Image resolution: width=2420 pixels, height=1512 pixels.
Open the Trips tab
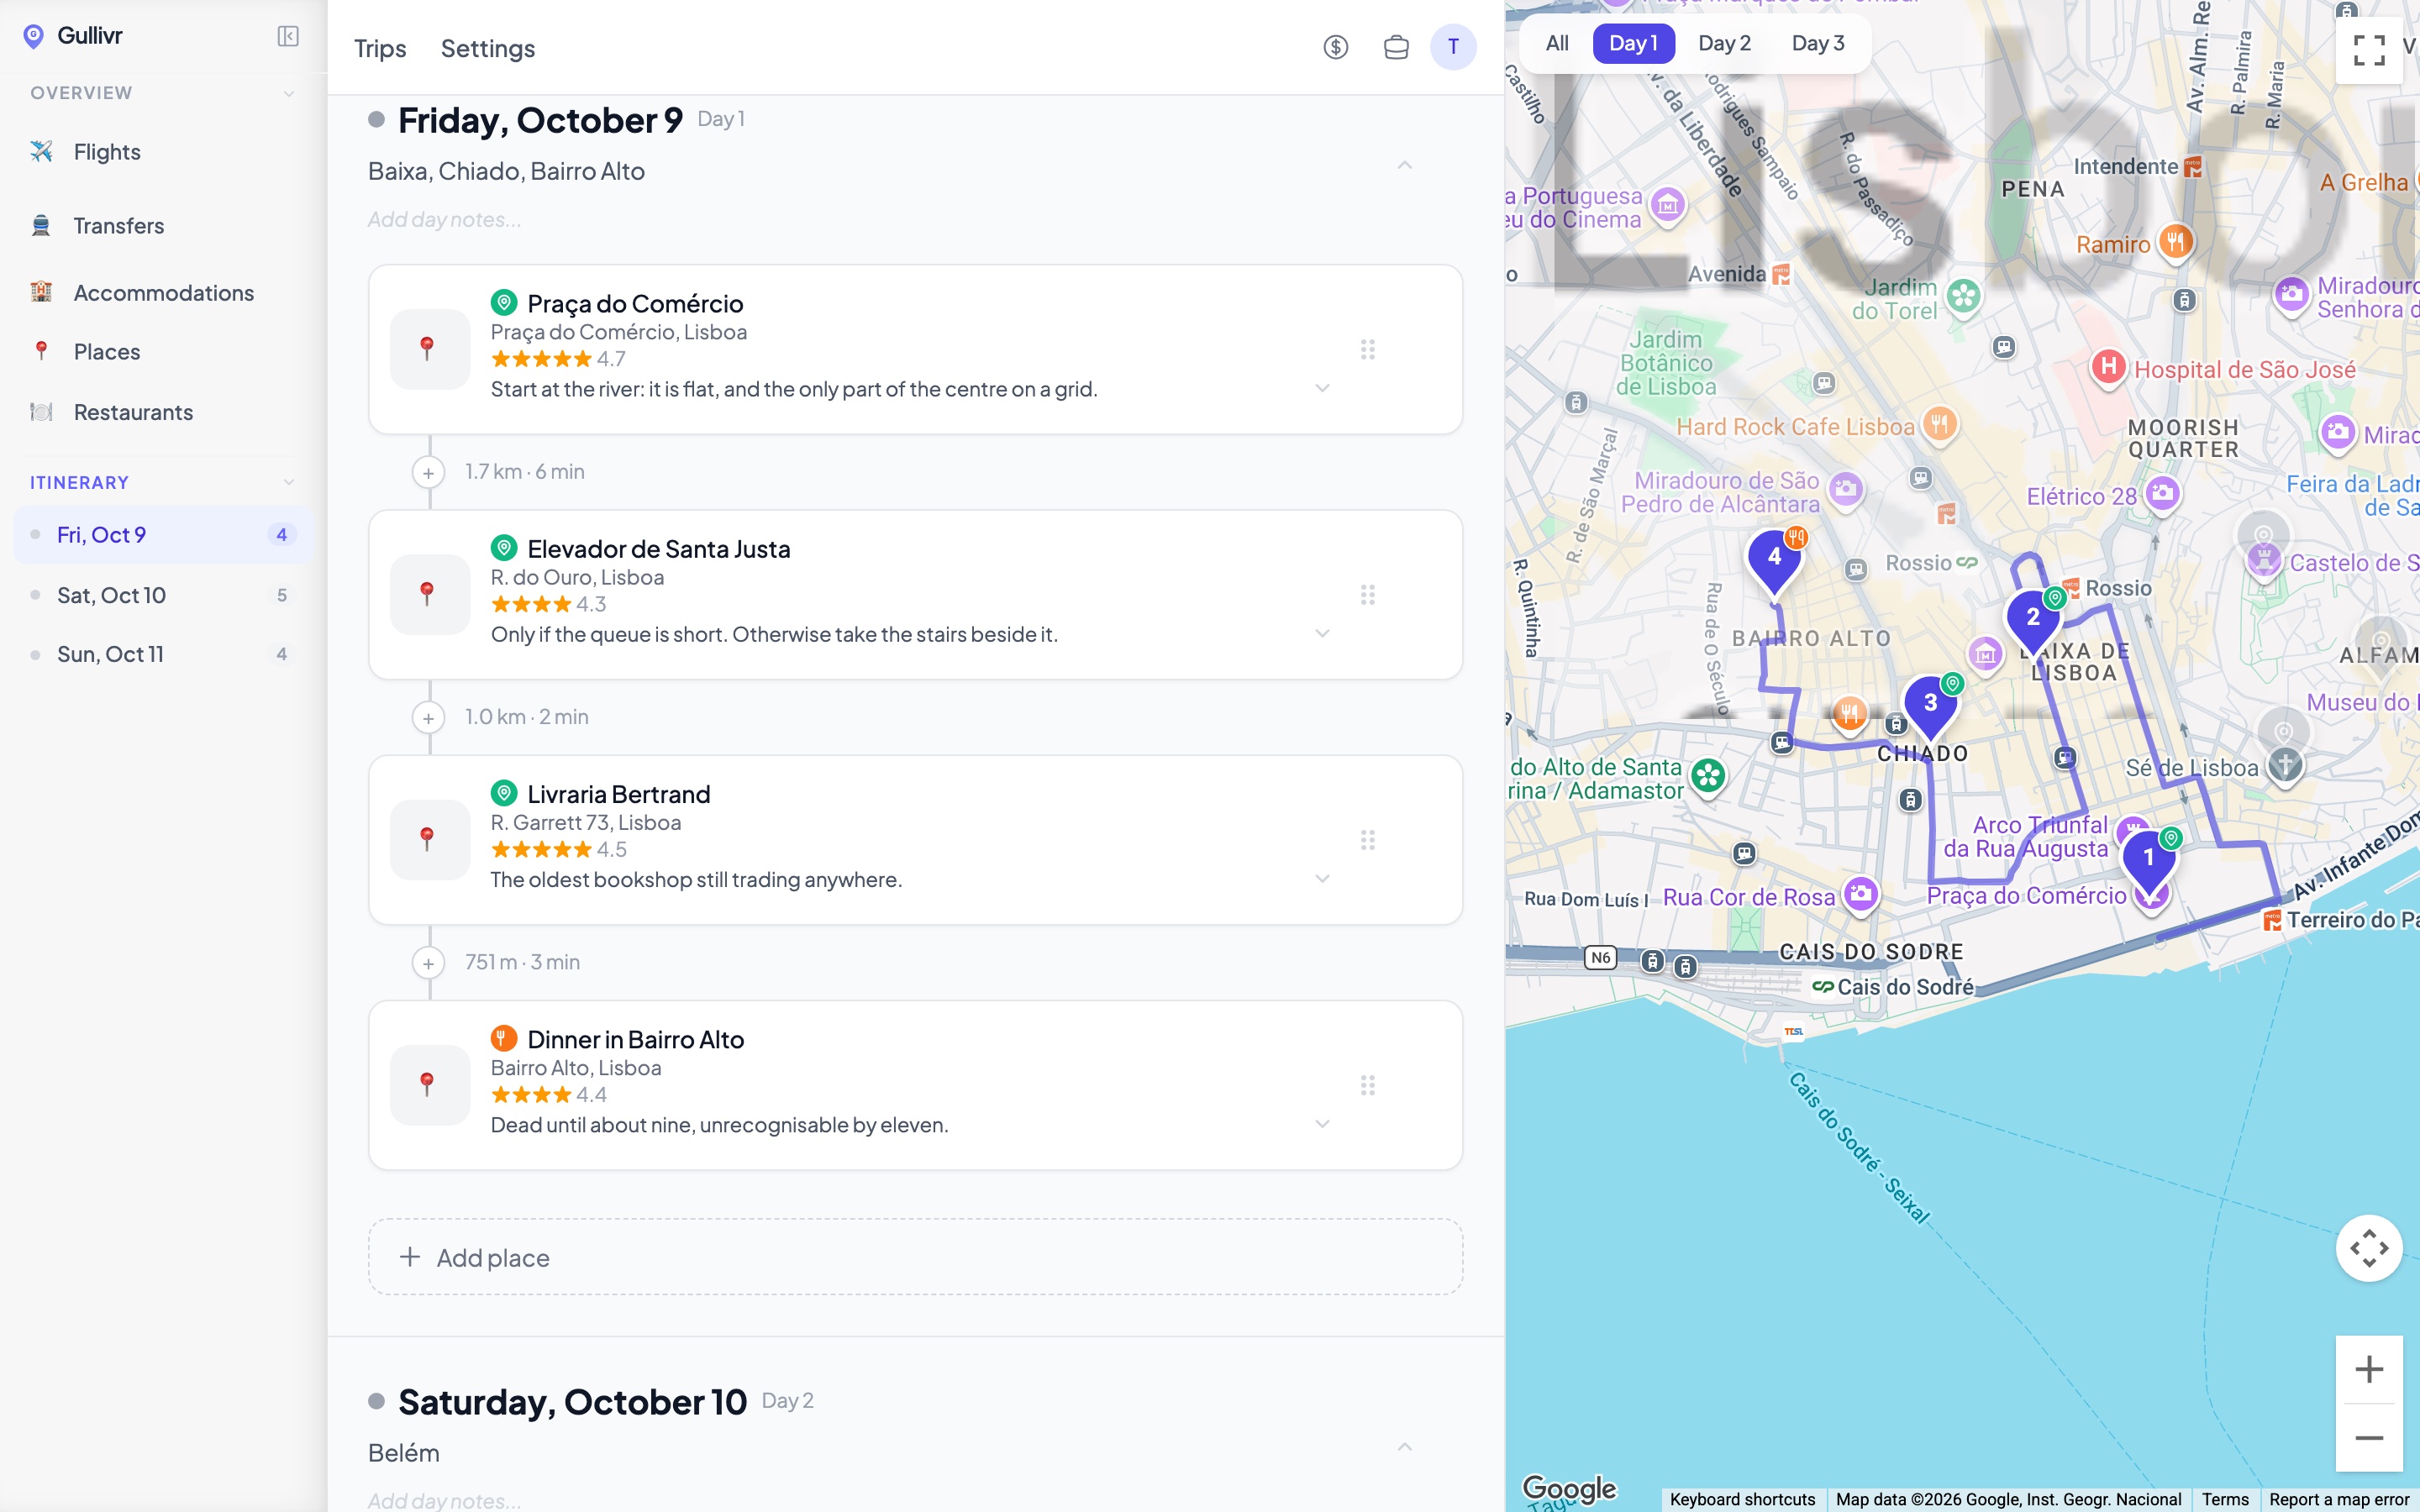pyautogui.click(x=380, y=48)
